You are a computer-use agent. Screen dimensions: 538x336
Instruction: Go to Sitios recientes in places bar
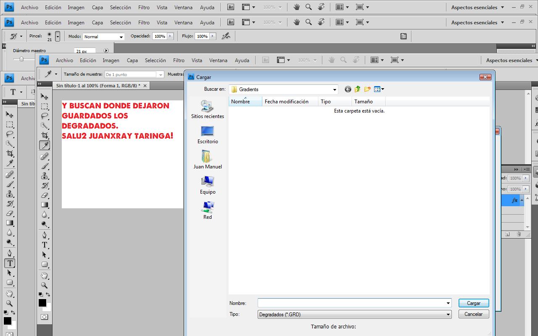coord(208,109)
